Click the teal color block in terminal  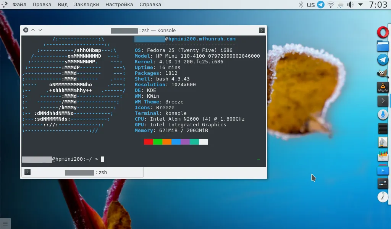(194, 142)
